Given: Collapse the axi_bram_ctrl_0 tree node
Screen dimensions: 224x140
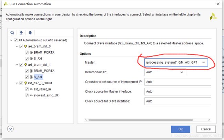Looking at the screenshot, I should pyautogui.click(x=17, y=46).
